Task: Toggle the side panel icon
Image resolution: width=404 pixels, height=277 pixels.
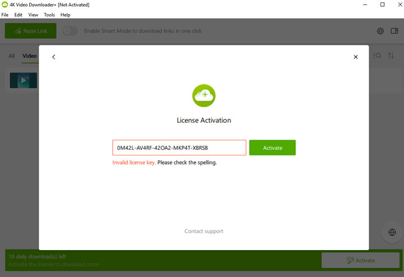Action: click(394, 31)
